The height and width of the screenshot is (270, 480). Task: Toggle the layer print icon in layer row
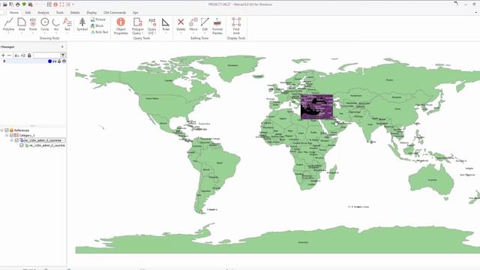pyautogui.click(x=64, y=61)
